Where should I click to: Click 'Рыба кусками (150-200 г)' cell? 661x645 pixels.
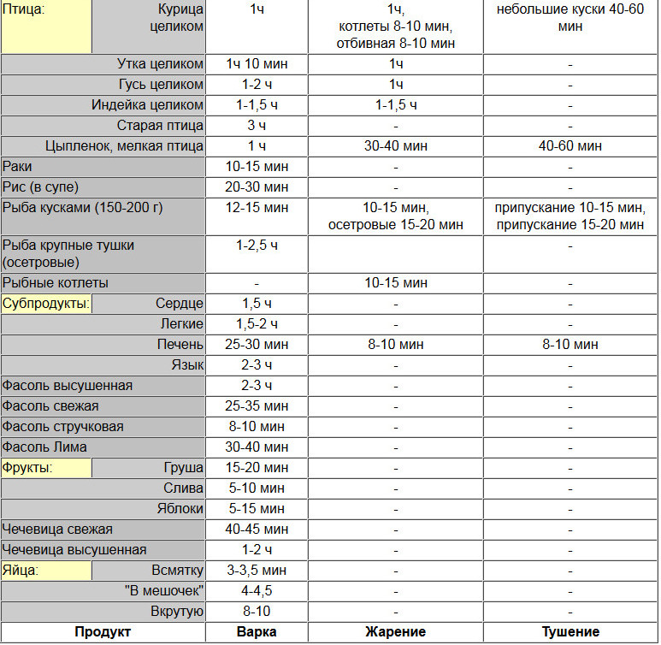coord(103,216)
